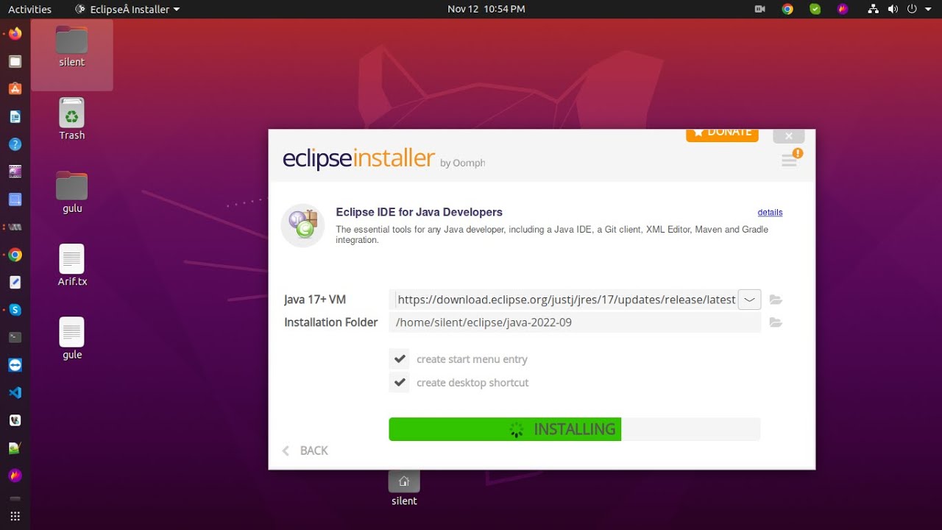Toggle create start menu entry checkbox

400,359
